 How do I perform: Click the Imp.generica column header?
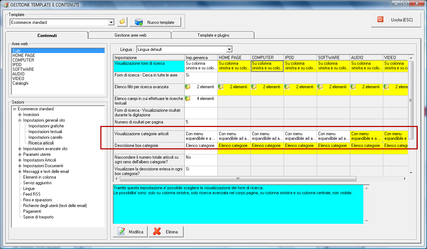click(x=201, y=57)
